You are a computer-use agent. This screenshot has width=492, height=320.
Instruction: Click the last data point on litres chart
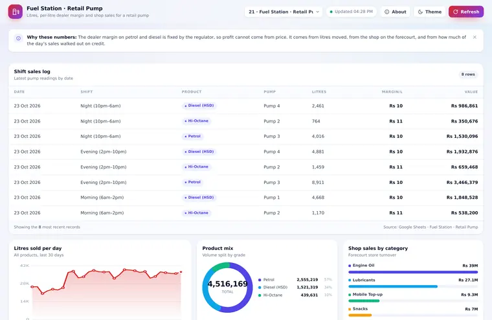[181, 272]
